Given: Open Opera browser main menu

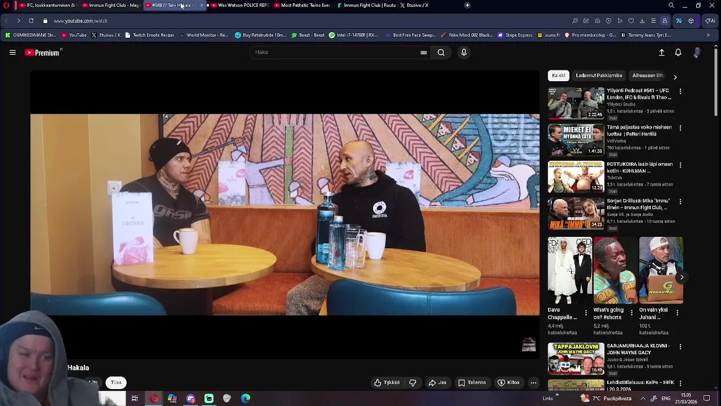Looking at the screenshot, I should tap(7, 5).
